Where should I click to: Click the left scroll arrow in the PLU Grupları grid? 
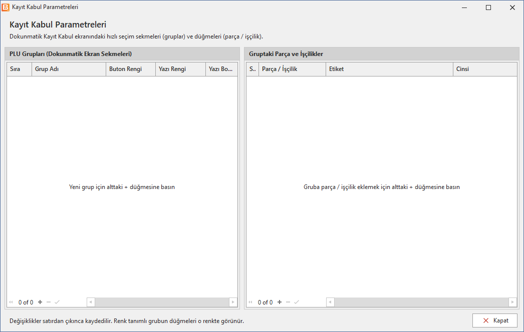click(x=91, y=302)
